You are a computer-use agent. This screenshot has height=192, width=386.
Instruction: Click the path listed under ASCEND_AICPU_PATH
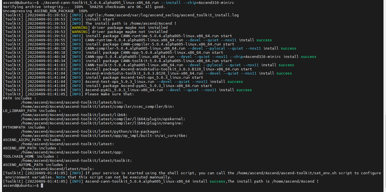click(x=68, y=144)
